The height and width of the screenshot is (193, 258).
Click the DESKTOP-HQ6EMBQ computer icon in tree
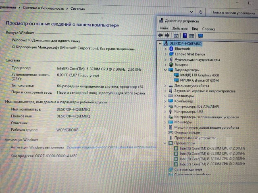[166, 43]
